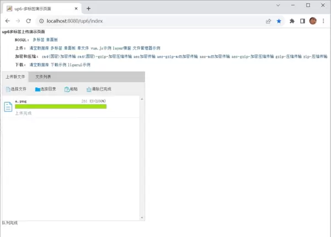
Task: Expand the tab search chevron in title bar
Action: pos(277,5)
